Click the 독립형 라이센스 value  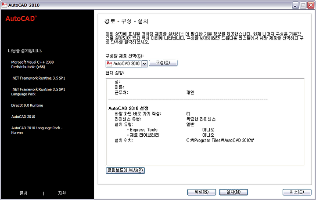pos(201,119)
